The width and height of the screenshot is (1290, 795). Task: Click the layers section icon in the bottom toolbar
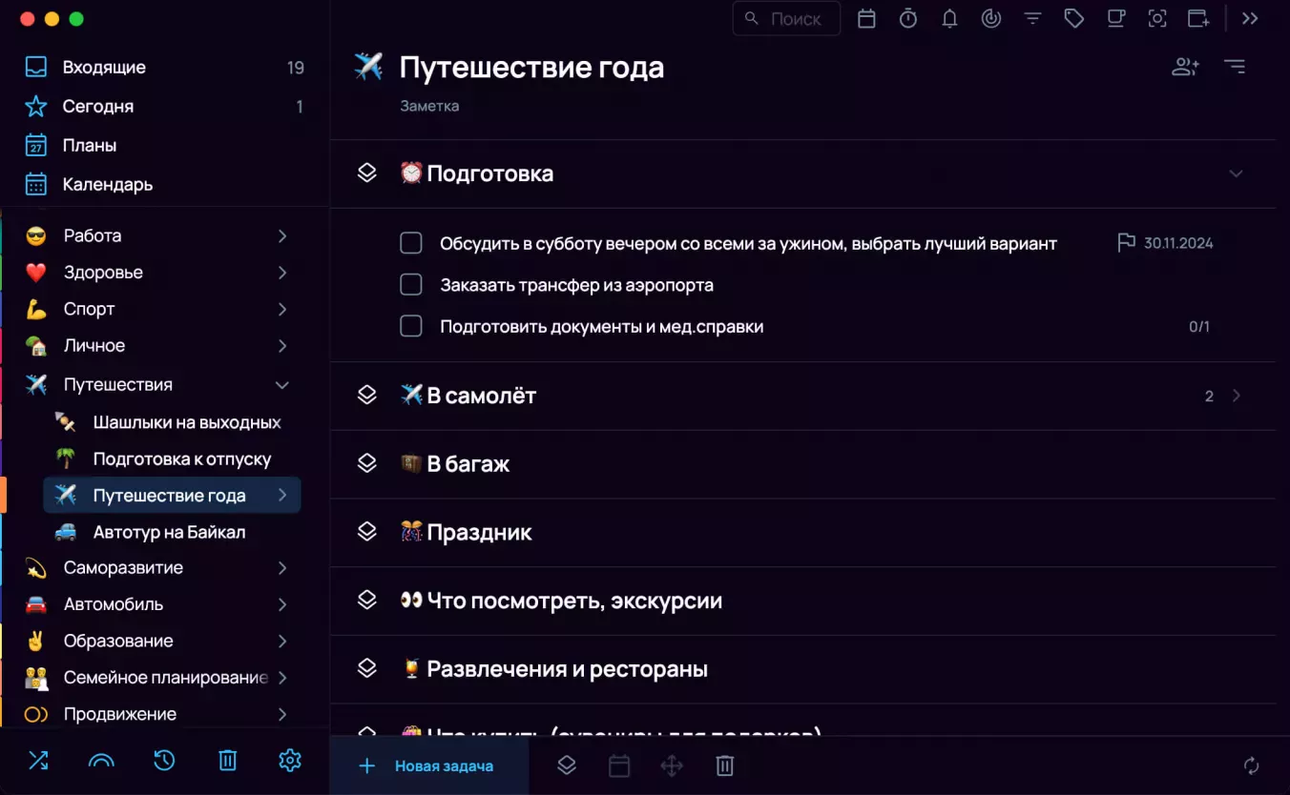pos(567,765)
